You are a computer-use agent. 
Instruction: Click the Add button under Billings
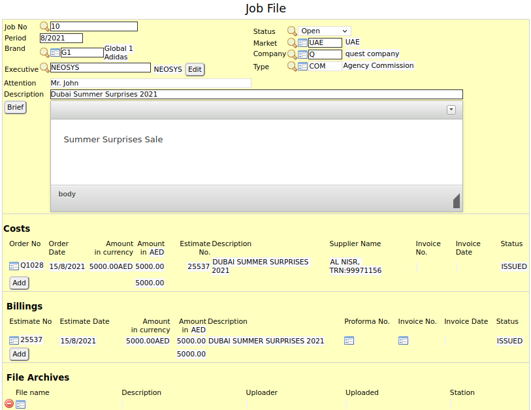click(x=20, y=354)
